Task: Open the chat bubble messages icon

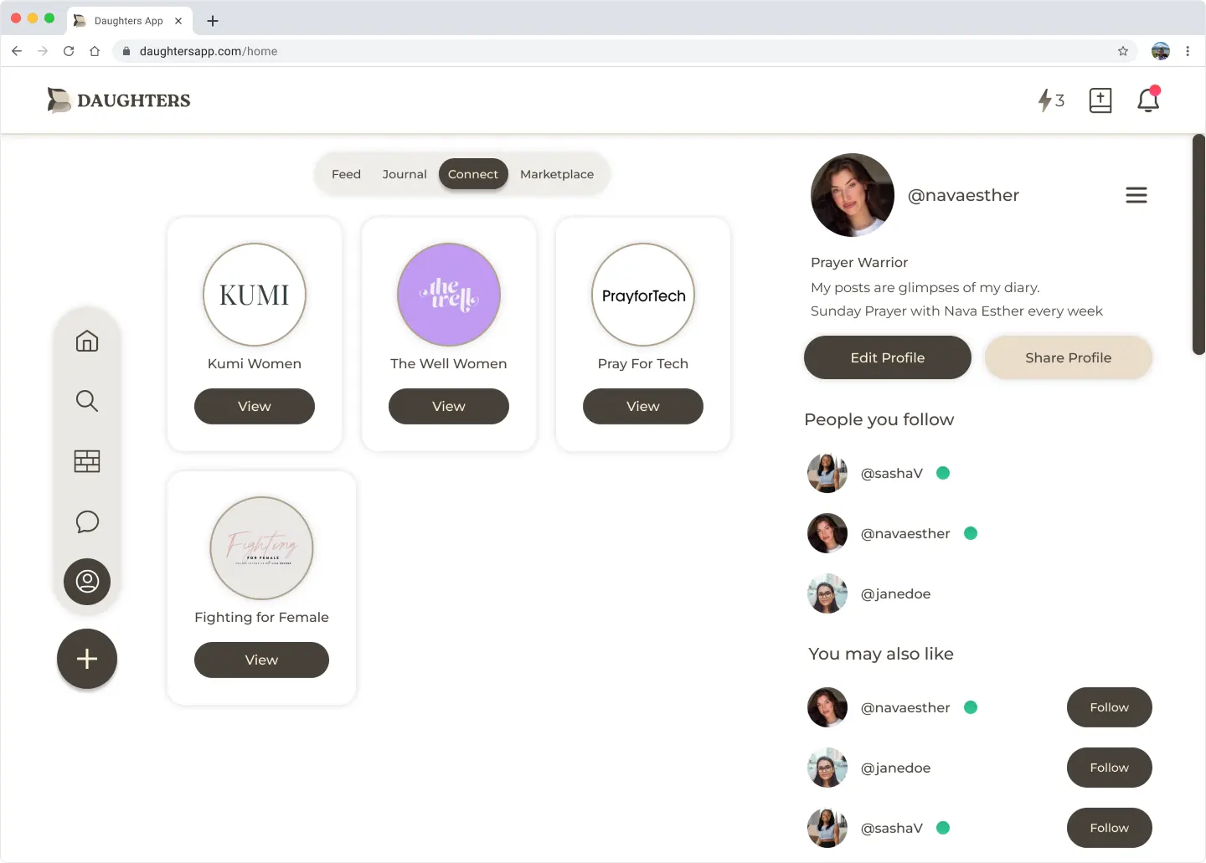Action: pyautogui.click(x=87, y=521)
